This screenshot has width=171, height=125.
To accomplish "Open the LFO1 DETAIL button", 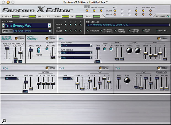I will click(47, 68).
